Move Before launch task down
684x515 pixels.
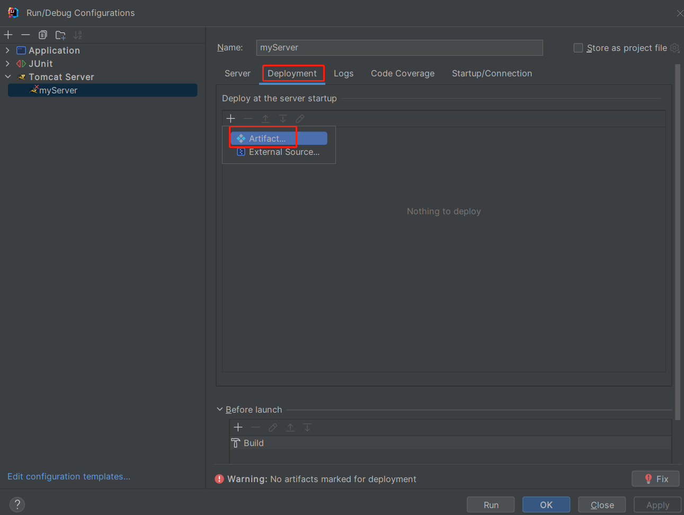click(307, 427)
